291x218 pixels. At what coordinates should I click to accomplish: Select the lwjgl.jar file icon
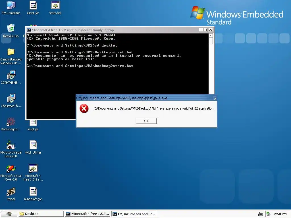pos(33,126)
